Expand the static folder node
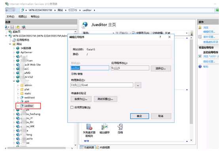This screenshot has height=151, width=219. pyautogui.click(x=18, y=93)
